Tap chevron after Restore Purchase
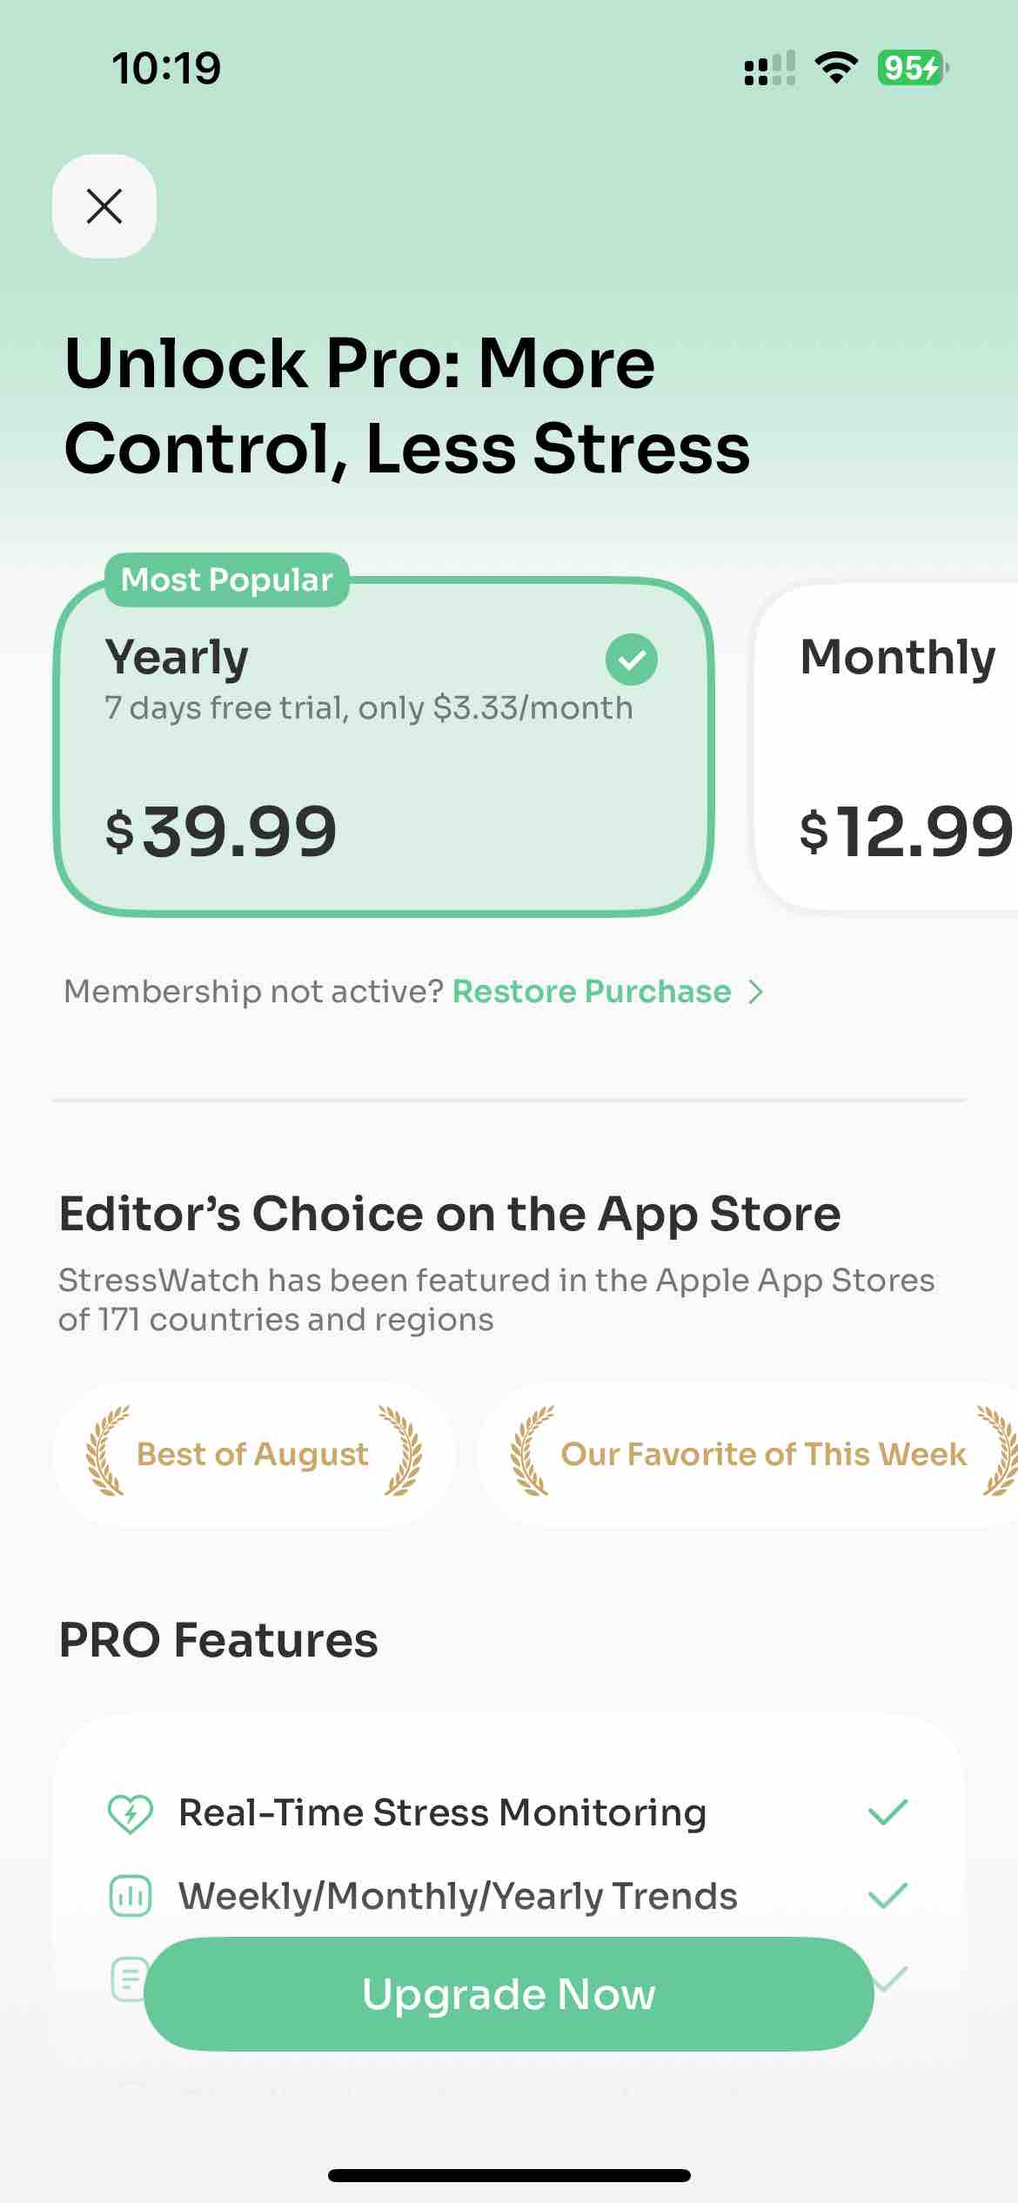This screenshot has width=1018, height=2203. pos(756,992)
